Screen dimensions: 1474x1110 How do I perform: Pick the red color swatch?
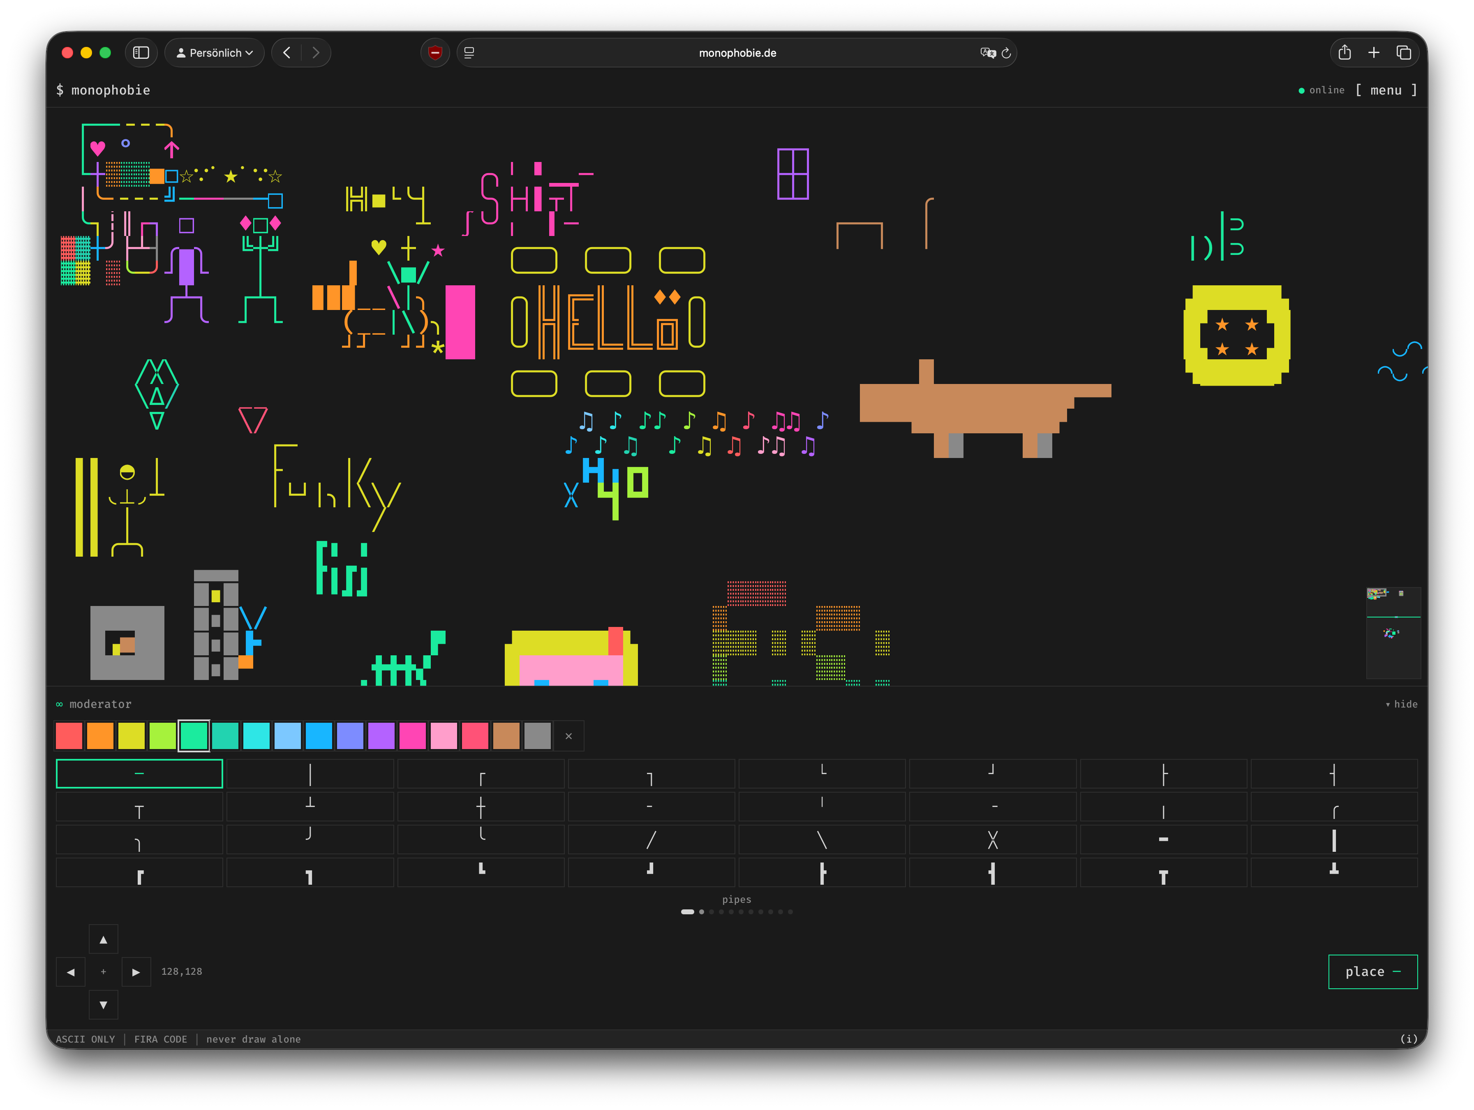tap(69, 736)
